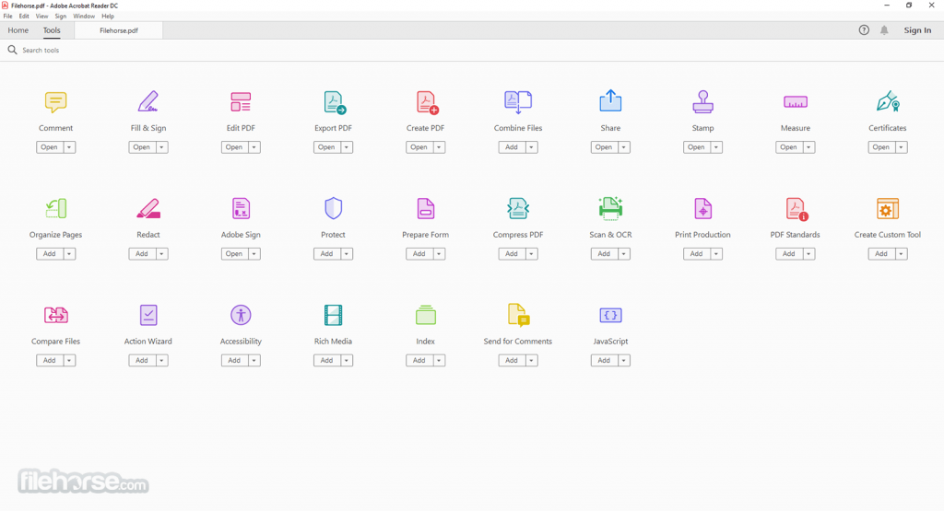944x511 pixels.
Task: Click the Sign In link
Action: pyautogui.click(x=916, y=30)
